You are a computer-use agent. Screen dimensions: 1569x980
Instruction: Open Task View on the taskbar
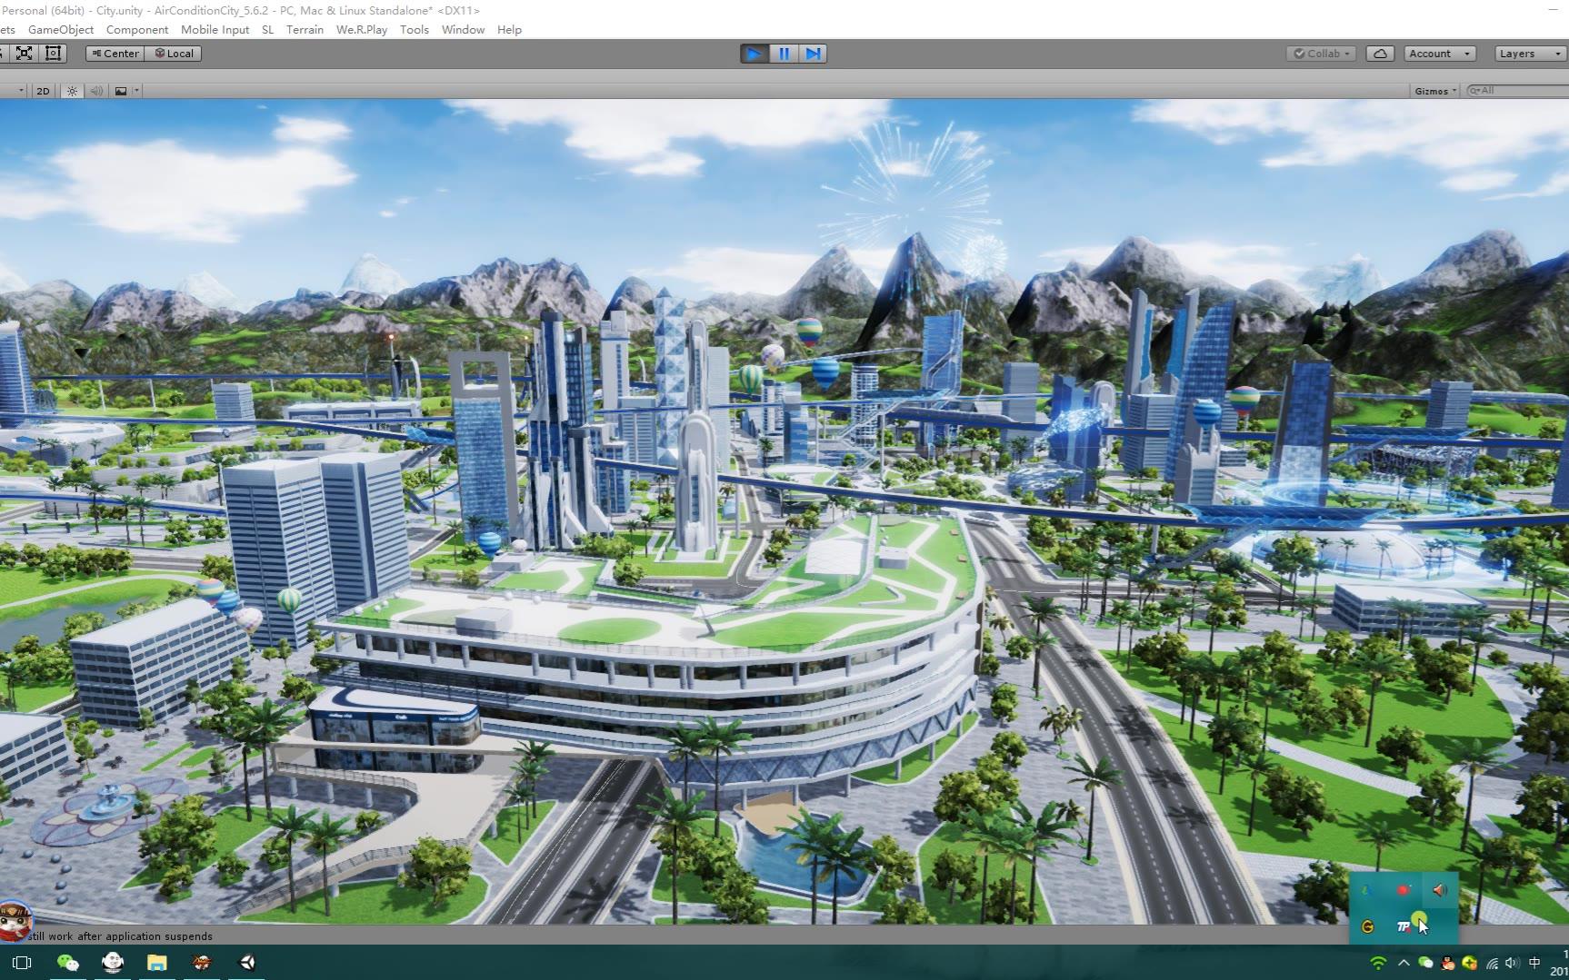[22, 963]
